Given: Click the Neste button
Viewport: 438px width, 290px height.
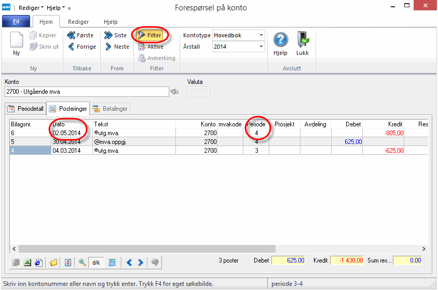Looking at the screenshot, I should click(117, 47).
